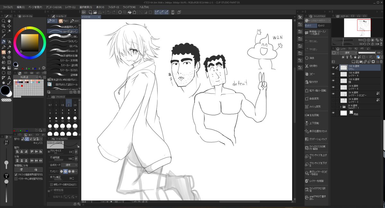The image size is (385, 208).
Task: Hide the 用紙 paper layer
Action: pos(333,113)
